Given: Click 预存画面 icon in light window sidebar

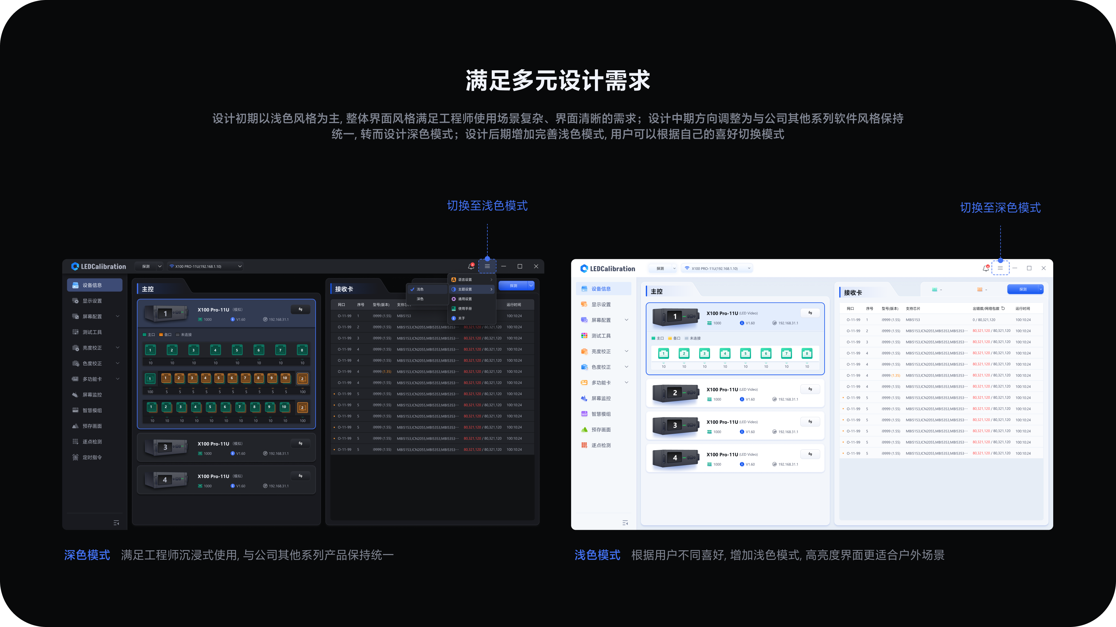Looking at the screenshot, I should pos(584,429).
